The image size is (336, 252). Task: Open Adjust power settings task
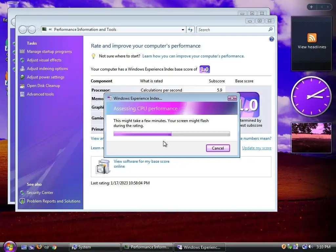click(x=45, y=77)
